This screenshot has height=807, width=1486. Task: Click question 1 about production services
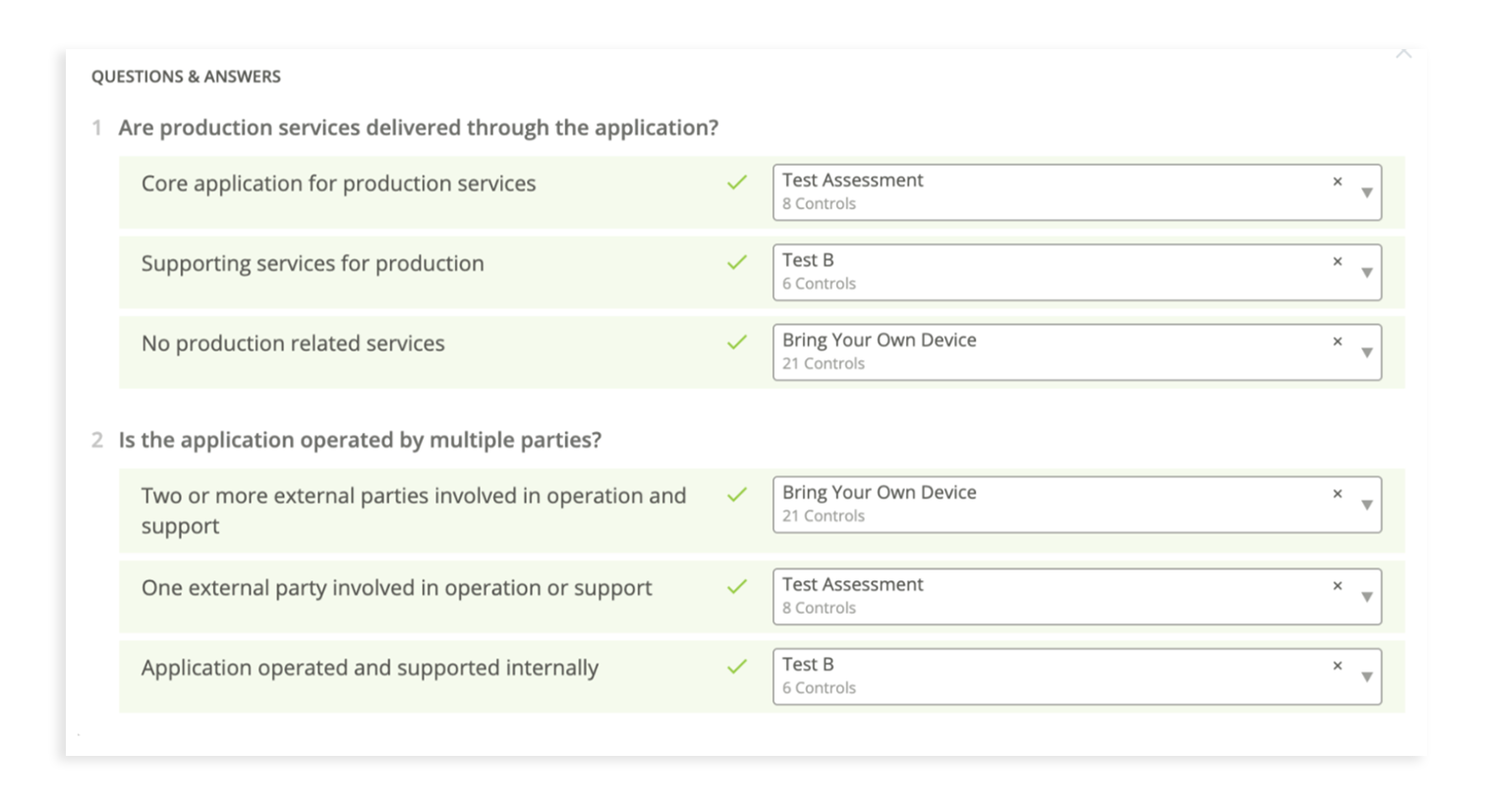(x=418, y=128)
